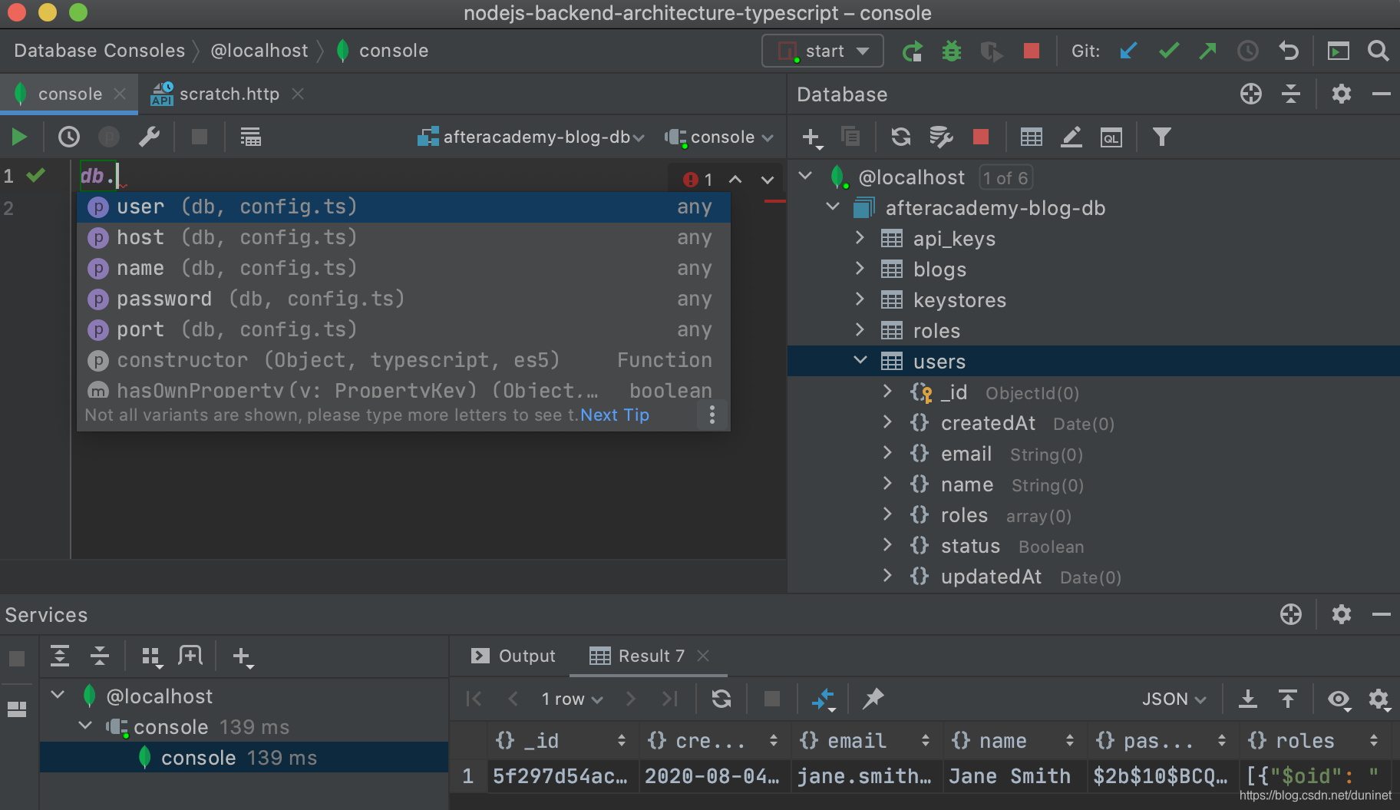This screenshot has height=810, width=1400.
Task: Start debugging with the bug icon
Action: (x=952, y=51)
